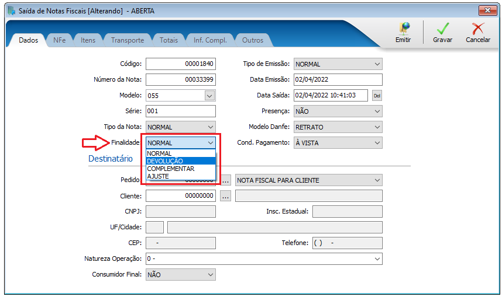This screenshot has width=502, height=297.
Task: Open the Cliente lookup ellipsis button
Action: pyautogui.click(x=226, y=196)
